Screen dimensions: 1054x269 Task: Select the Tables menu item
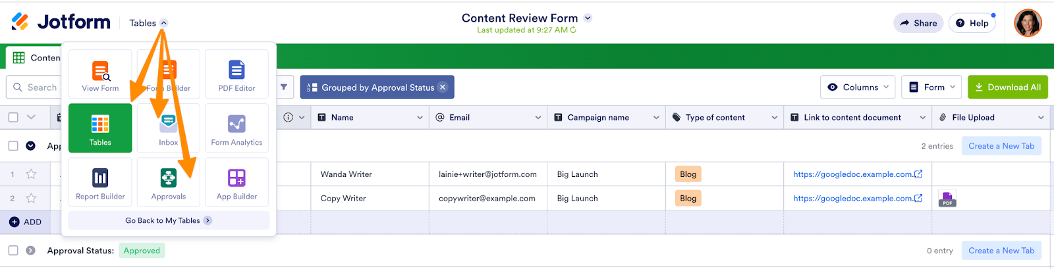click(100, 128)
